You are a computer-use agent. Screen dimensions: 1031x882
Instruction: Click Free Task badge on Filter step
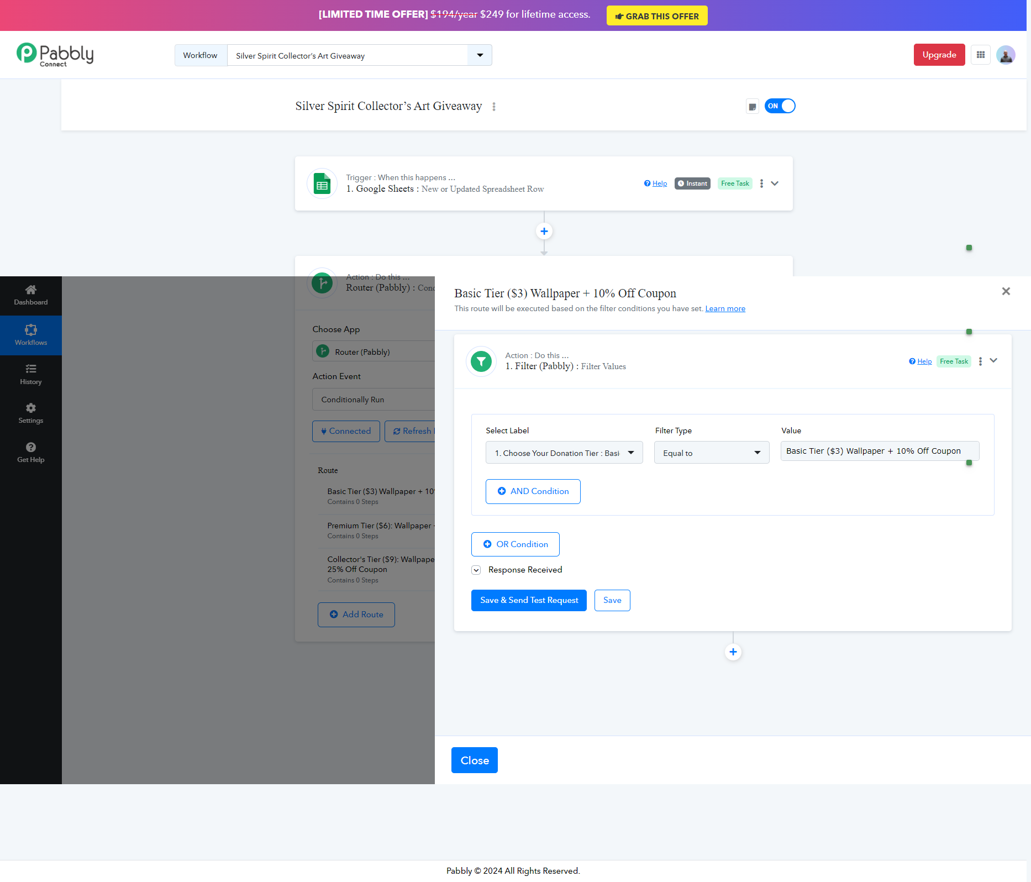coord(954,361)
